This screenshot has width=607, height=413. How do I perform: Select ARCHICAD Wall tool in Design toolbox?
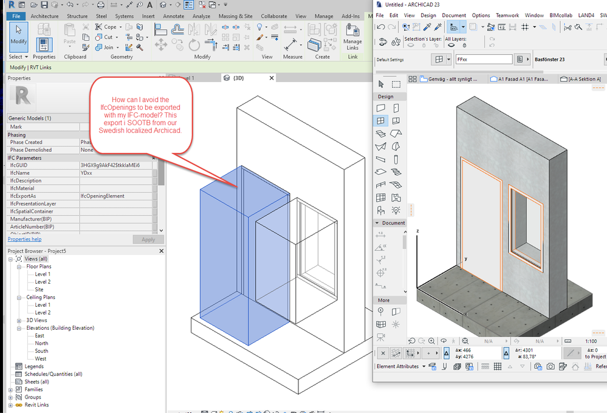tap(381, 108)
